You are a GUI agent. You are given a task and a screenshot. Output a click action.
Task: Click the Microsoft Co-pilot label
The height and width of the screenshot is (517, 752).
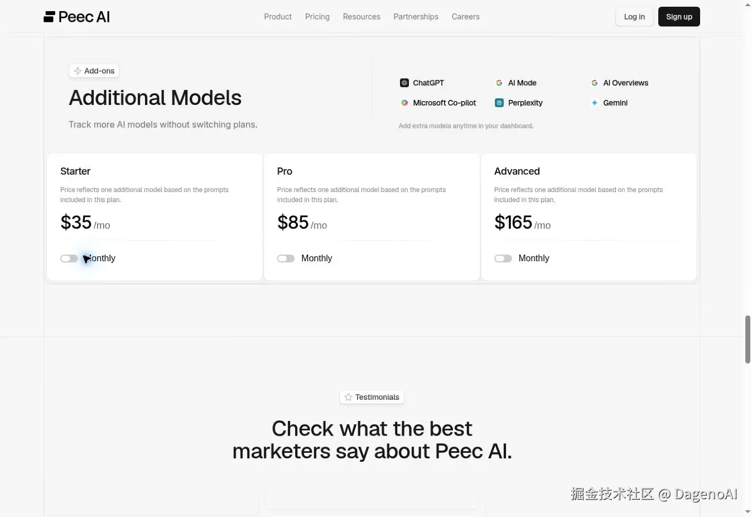pos(445,103)
